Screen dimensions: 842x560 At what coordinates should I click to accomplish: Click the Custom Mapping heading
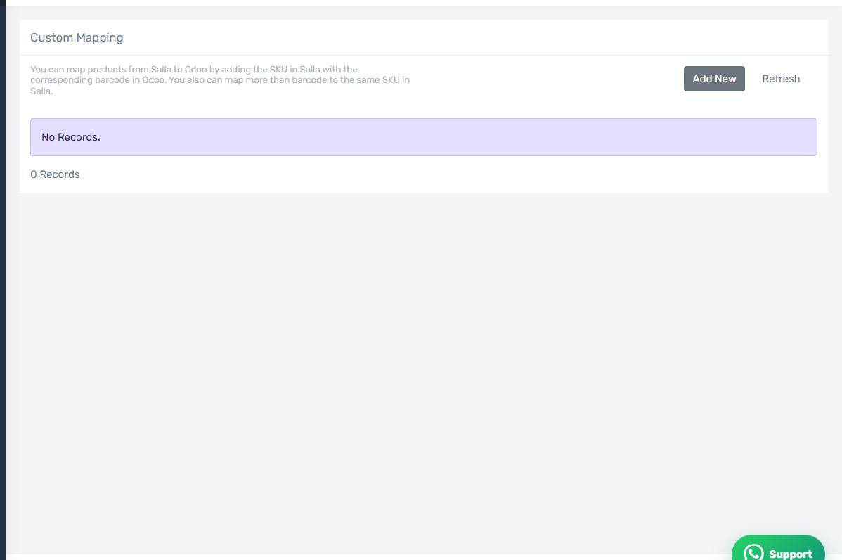pos(77,37)
